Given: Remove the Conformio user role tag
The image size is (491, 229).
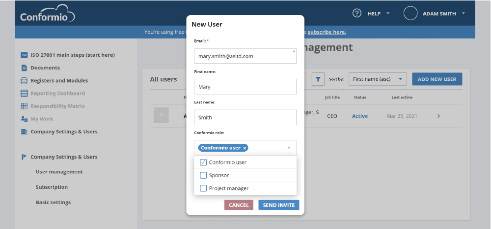Looking at the screenshot, I should [245, 148].
